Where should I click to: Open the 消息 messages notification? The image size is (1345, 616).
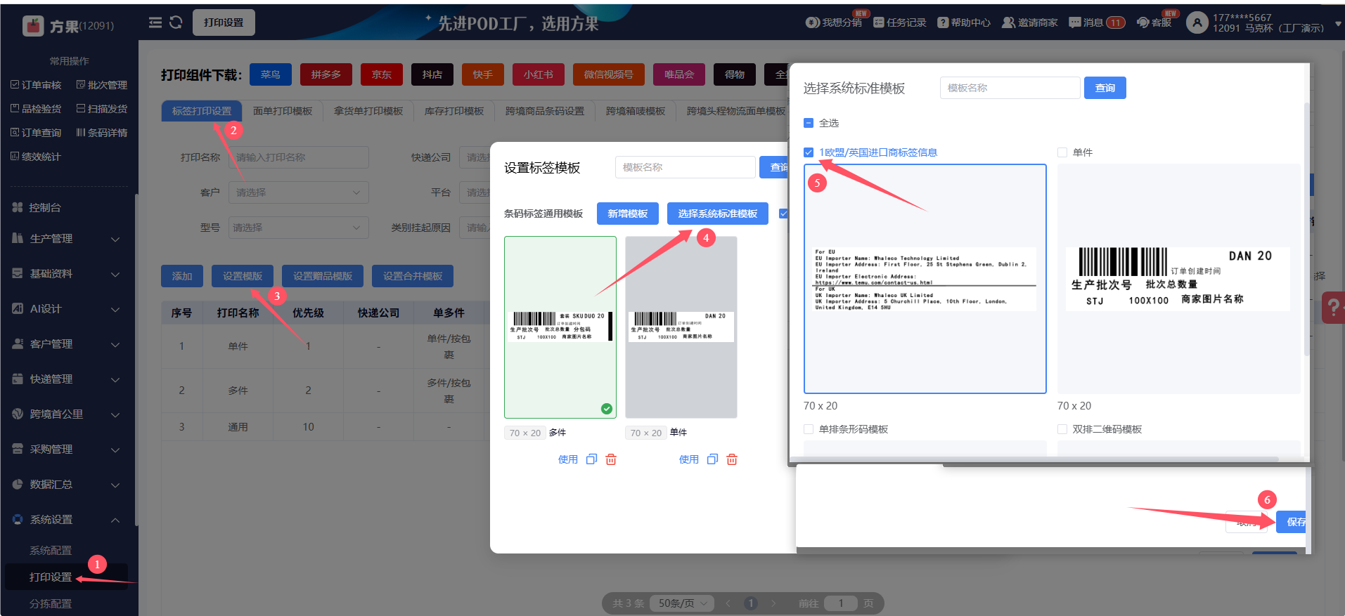[1097, 22]
